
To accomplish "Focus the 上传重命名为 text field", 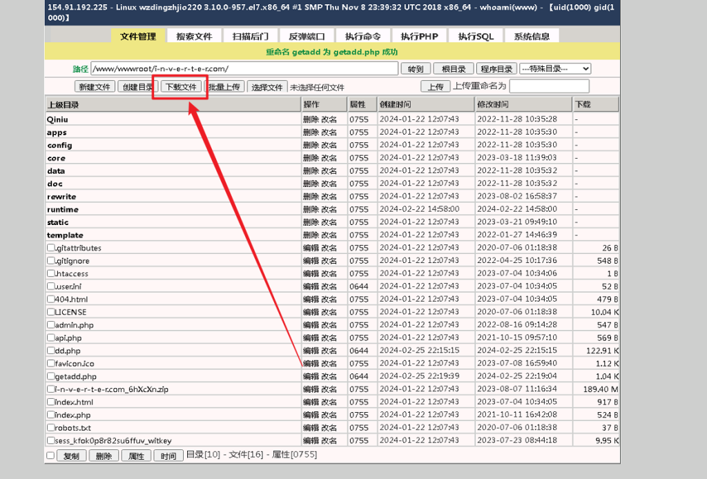I will (x=549, y=86).
